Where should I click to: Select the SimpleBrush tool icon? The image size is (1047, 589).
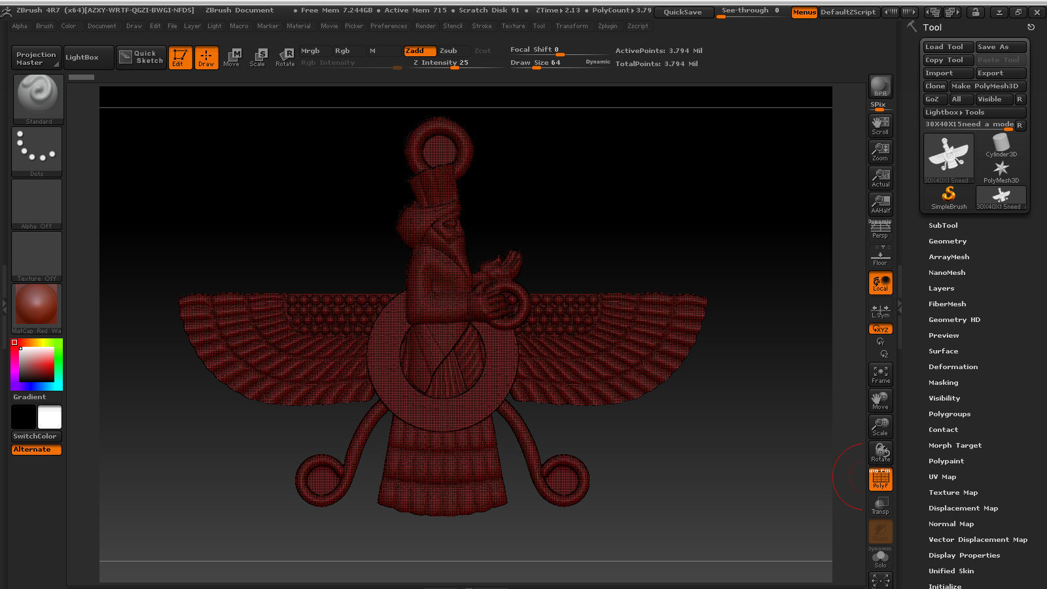coord(949,198)
